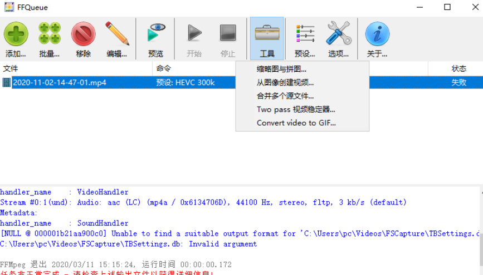Viewport: 483px width, 275px height.
Task: Open the Batch (批量) add icon
Action: pos(50,33)
